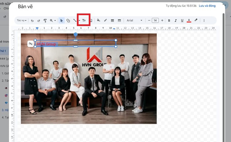231x142 pixels.
Task: Click the rotation handle above the text box
Action: tap(76, 35)
